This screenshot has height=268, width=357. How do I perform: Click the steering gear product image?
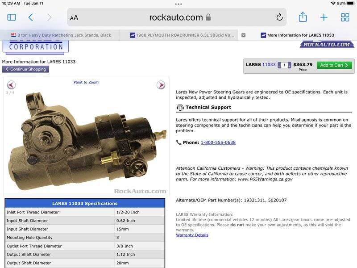point(85,138)
